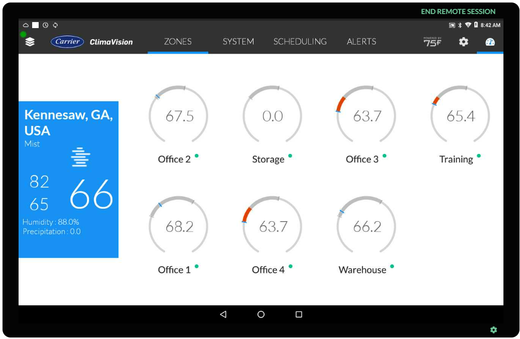
Task: Click Warehouse green status dot
Action: [392, 266]
